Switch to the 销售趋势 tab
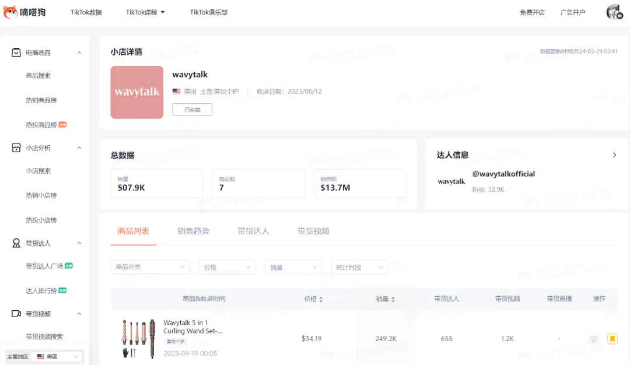630x365 pixels. 193,231
